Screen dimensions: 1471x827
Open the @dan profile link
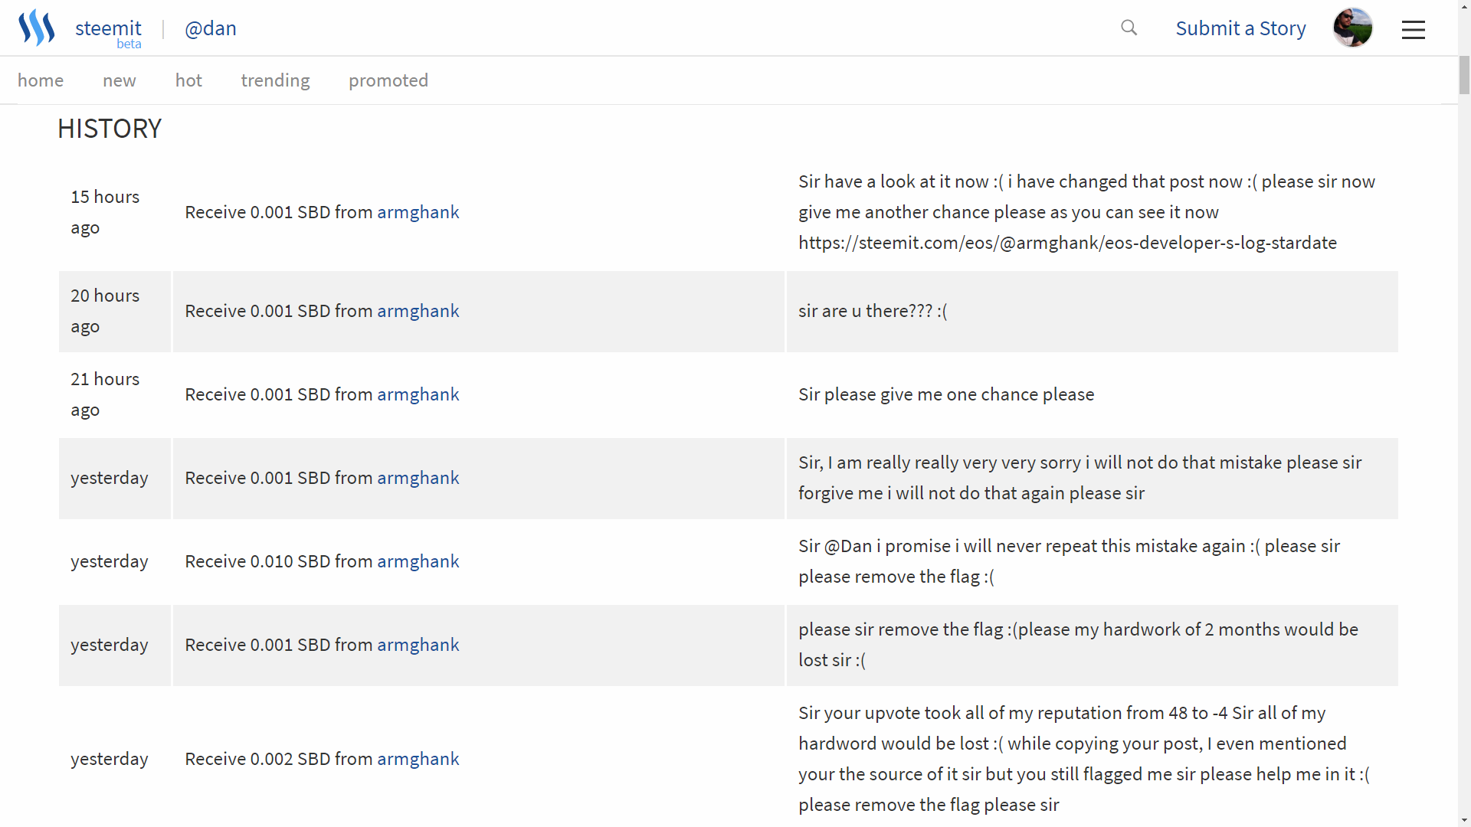[210, 28]
